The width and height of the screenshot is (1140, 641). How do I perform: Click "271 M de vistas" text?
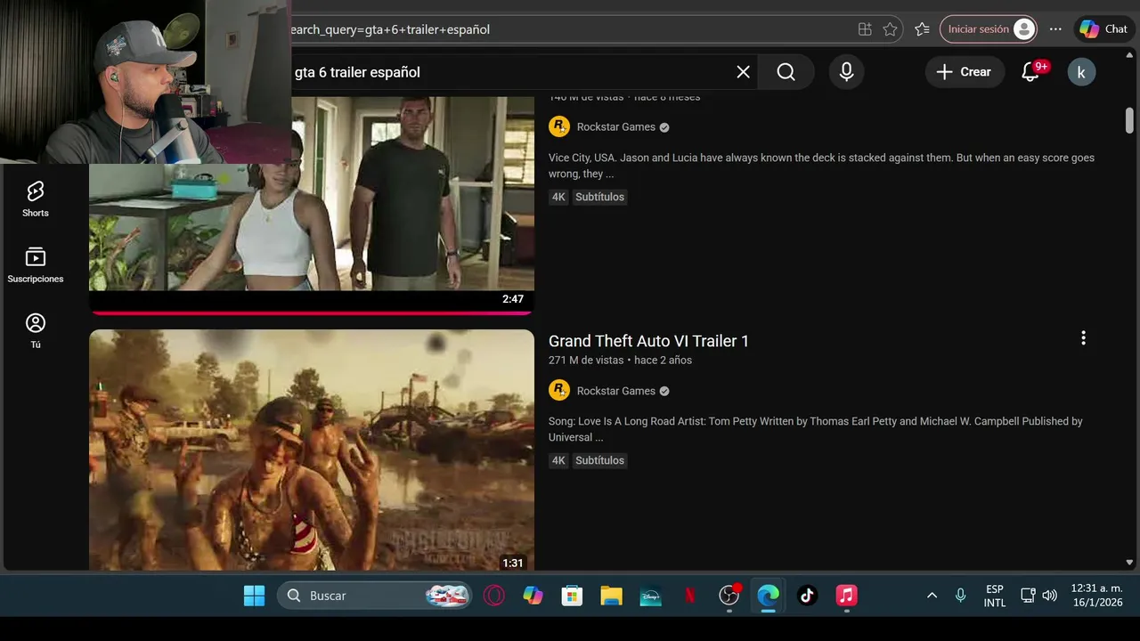click(586, 361)
